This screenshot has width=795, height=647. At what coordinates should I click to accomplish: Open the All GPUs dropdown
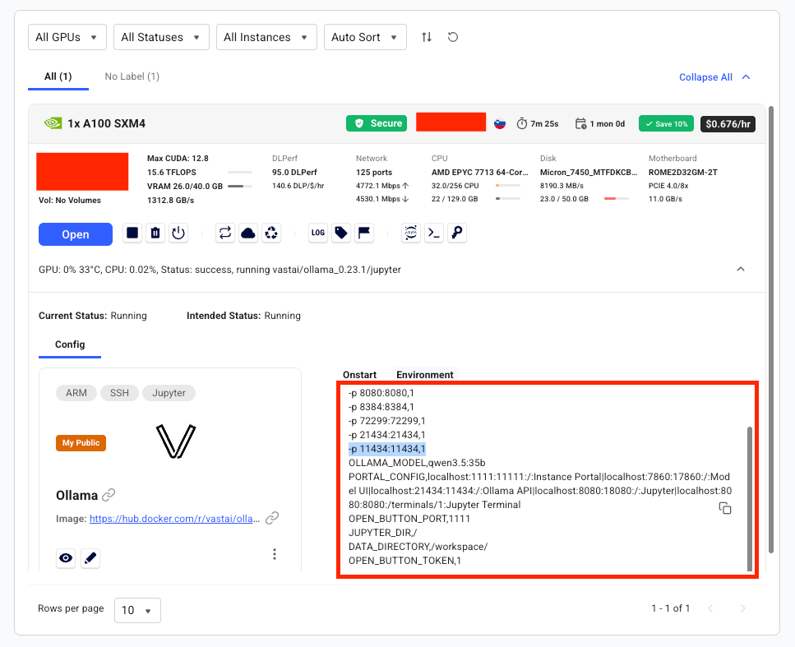pos(67,37)
